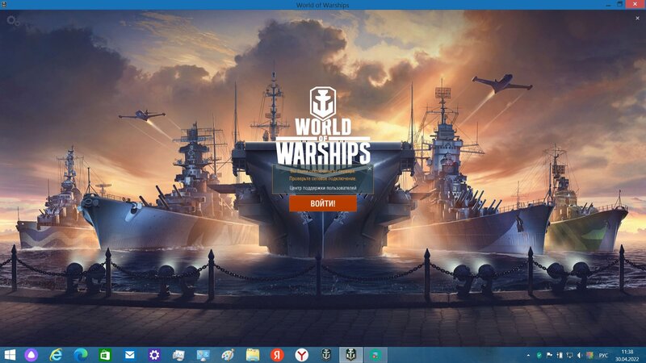Check the battery tray icon
Image resolution: width=646 pixels, height=363 pixels.
[560, 355]
